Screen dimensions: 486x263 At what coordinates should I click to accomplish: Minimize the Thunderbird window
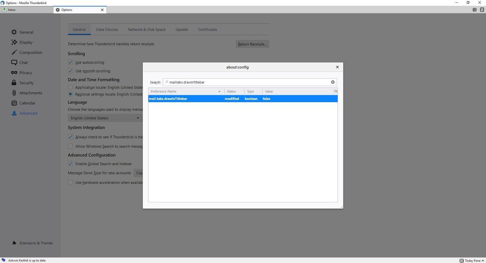pyautogui.click(x=457, y=3)
